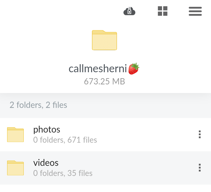Screen dimensions: 211x192
Task: Click the gray summary bar background
Action: (x=142, y=105)
